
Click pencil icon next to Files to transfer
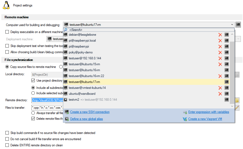point(237,107)
